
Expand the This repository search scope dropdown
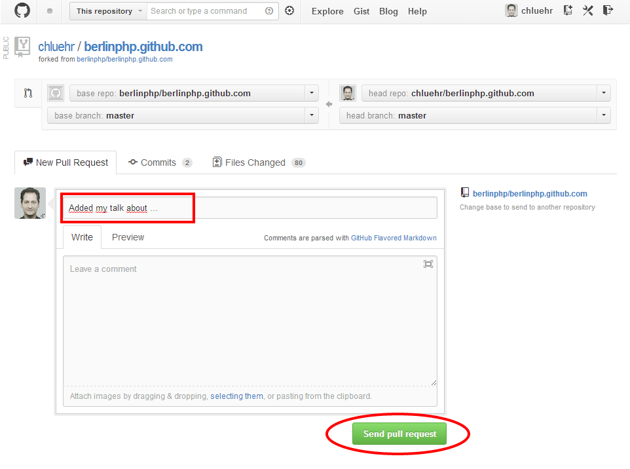coord(107,11)
